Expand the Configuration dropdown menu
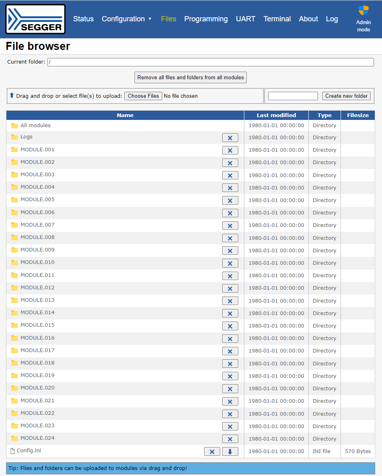This screenshot has width=382, height=476. tap(126, 19)
